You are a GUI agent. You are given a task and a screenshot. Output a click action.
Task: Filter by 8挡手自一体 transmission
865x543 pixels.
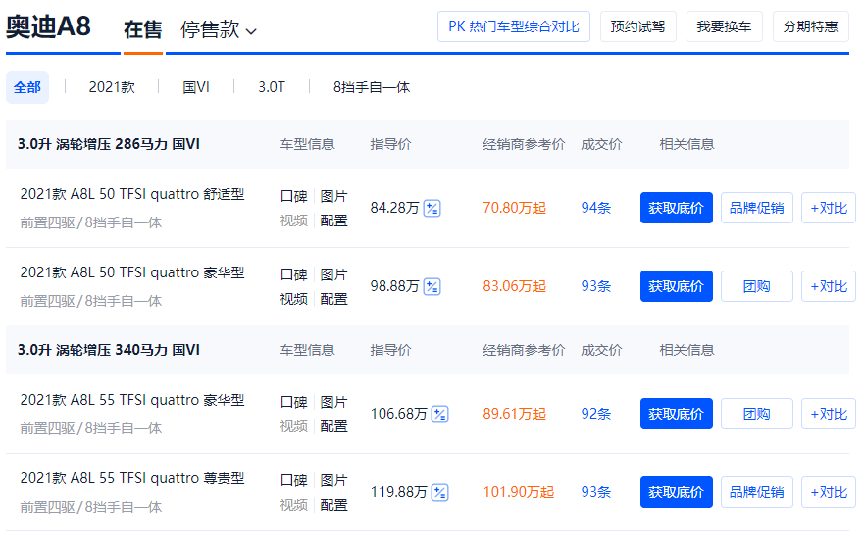371,87
